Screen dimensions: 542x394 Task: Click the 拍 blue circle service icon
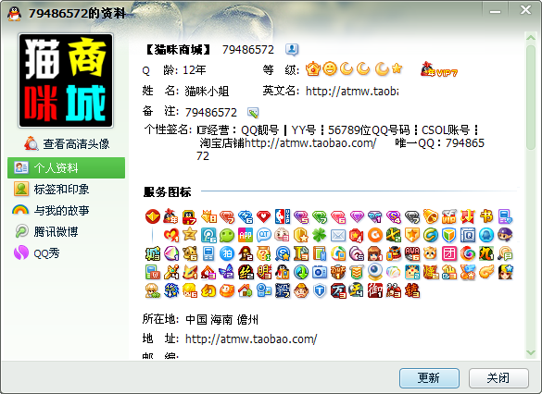coord(227,253)
